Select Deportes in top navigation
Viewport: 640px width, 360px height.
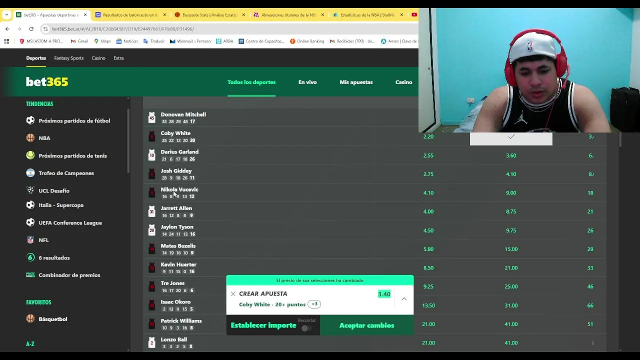[x=36, y=58]
